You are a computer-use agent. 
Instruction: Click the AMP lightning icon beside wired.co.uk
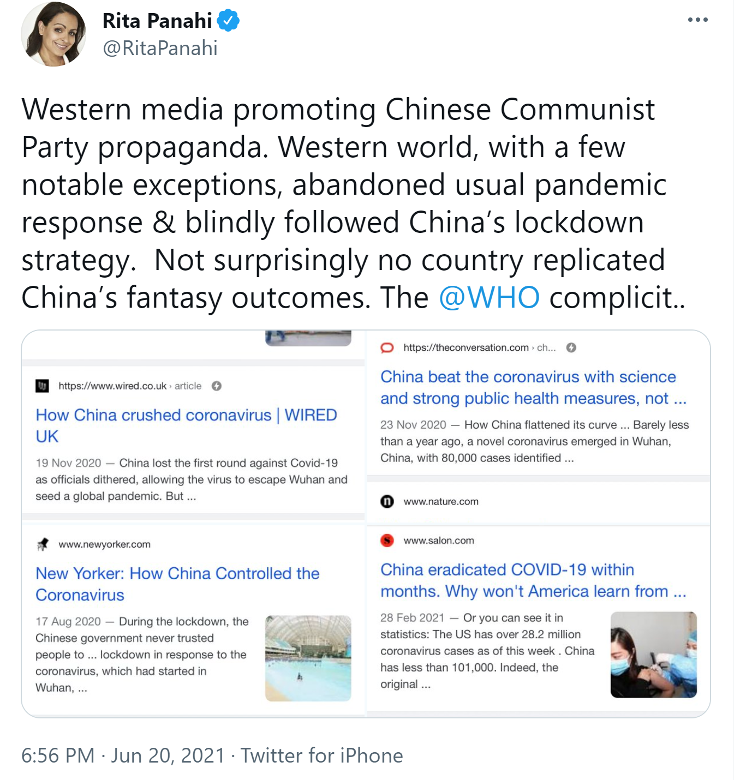[x=217, y=386]
